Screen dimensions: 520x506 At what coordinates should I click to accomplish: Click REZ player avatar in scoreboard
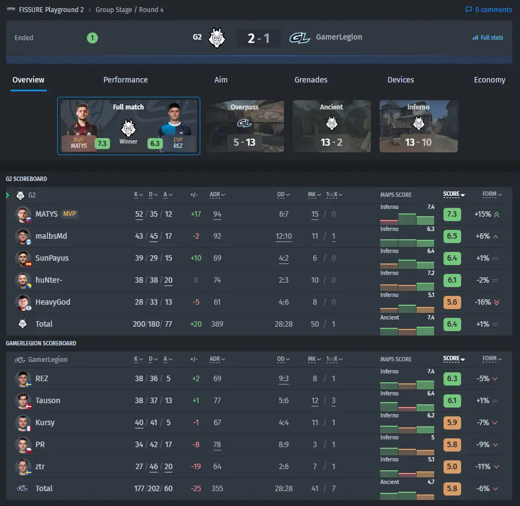coord(23,379)
